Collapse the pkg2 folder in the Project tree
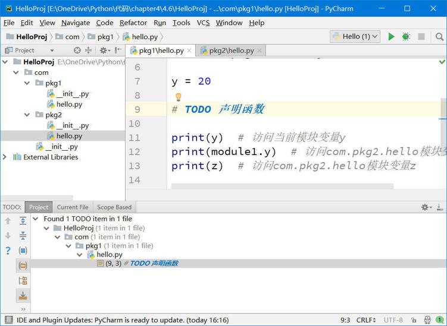 (27, 115)
